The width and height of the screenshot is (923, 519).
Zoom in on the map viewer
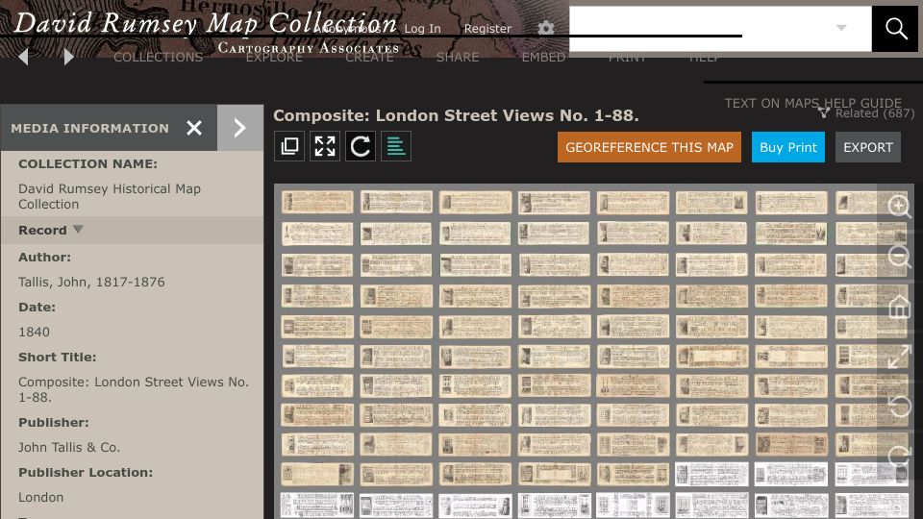pyautogui.click(x=899, y=207)
